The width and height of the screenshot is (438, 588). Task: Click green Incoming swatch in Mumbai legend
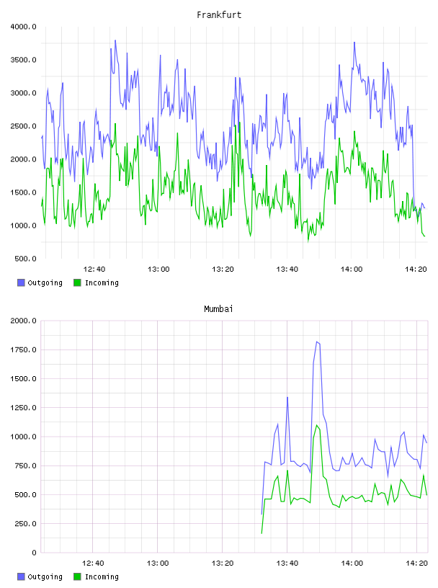(77, 576)
